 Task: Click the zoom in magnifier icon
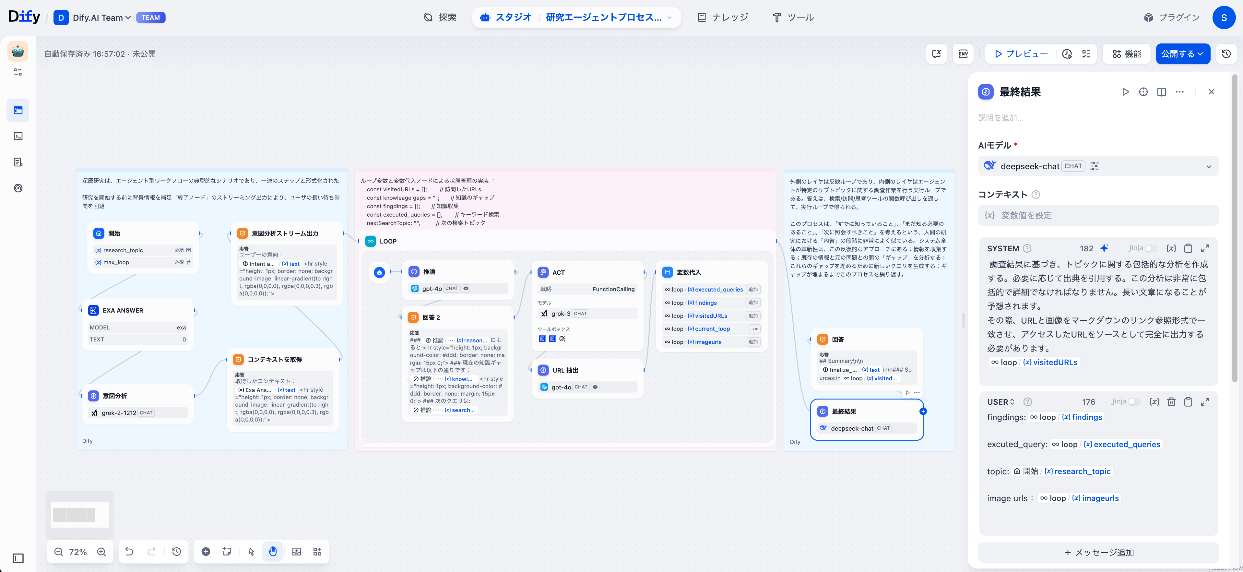coord(101,552)
